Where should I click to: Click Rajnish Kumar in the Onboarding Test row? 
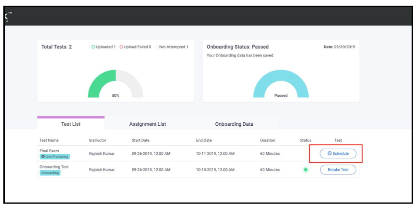[x=102, y=170]
